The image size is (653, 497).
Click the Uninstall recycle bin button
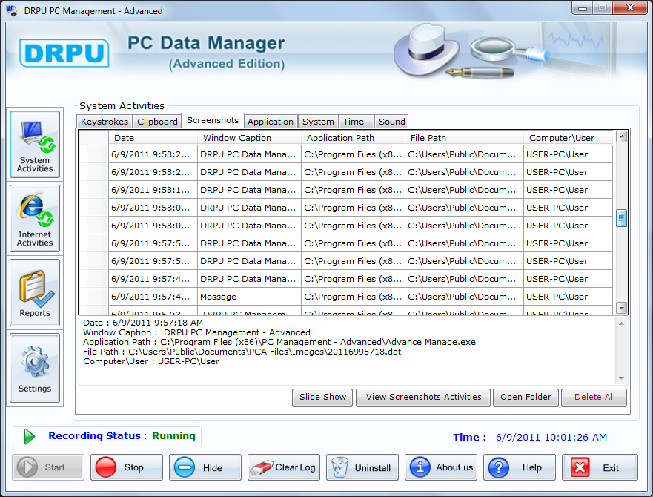click(x=362, y=467)
